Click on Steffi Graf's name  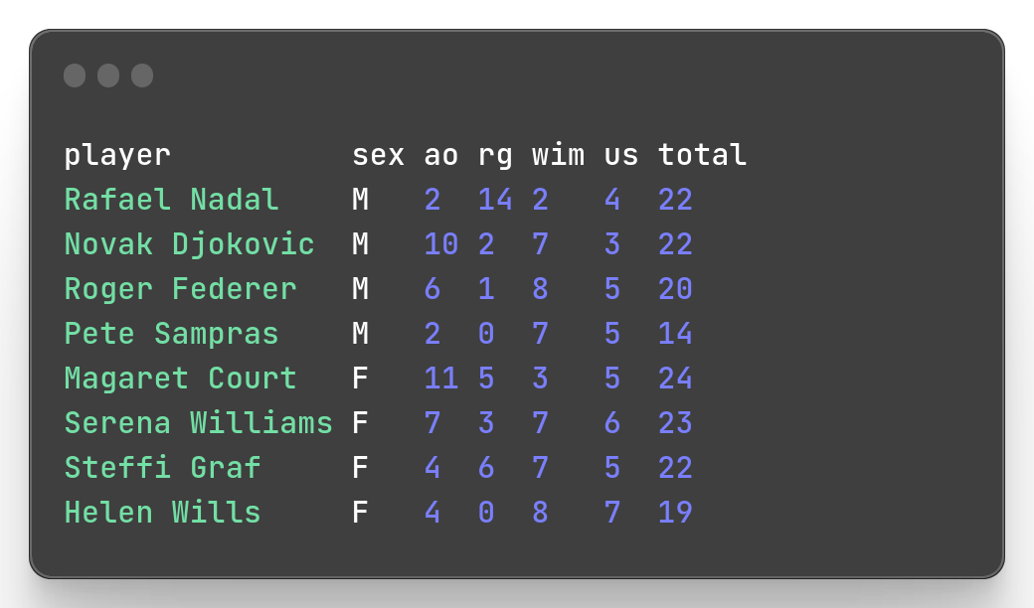click(162, 469)
